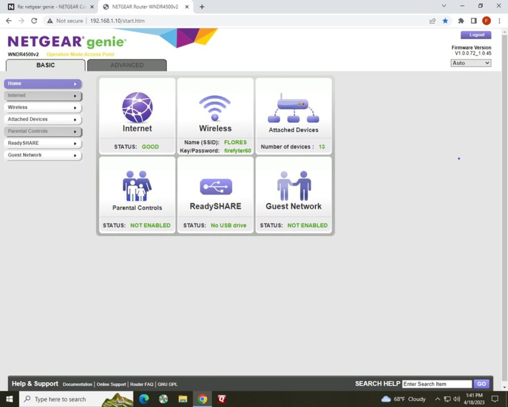
Task: Open the Parental Controls family icon
Action: (136, 186)
